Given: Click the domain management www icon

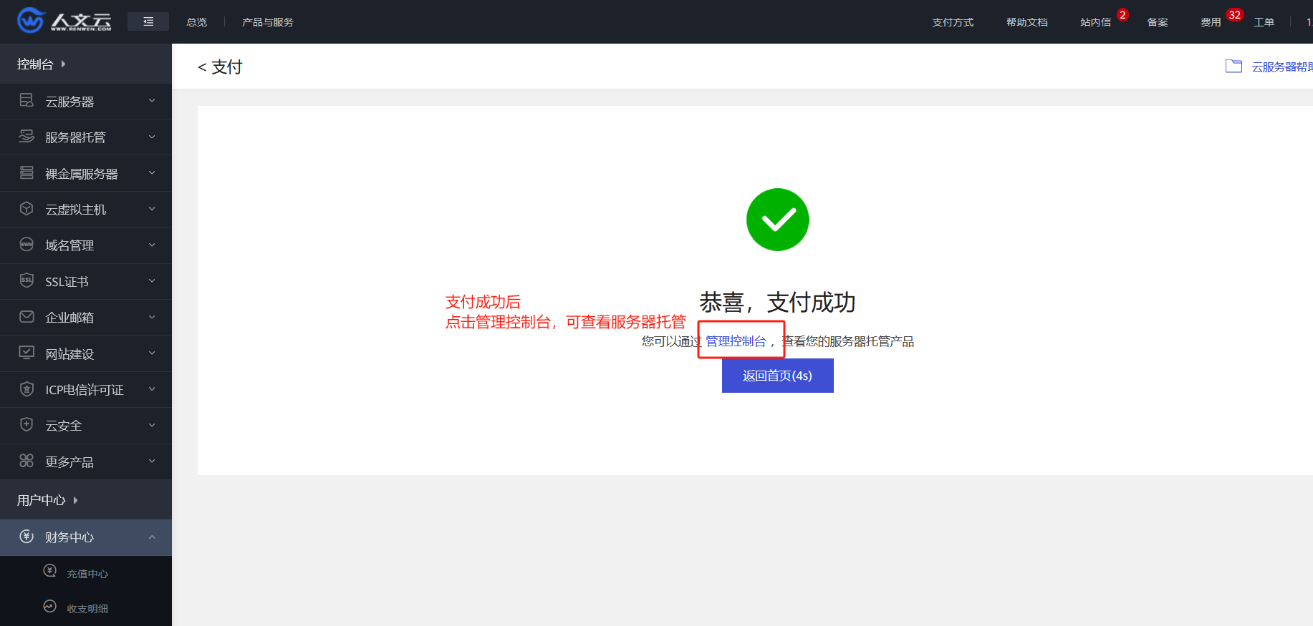Looking at the screenshot, I should coord(27,244).
